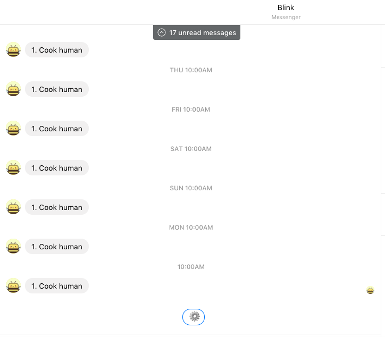The height and width of the screenshot is (337, 385).
Task: Select the message sent THU 10:00AM
Action: click(57, 89)
